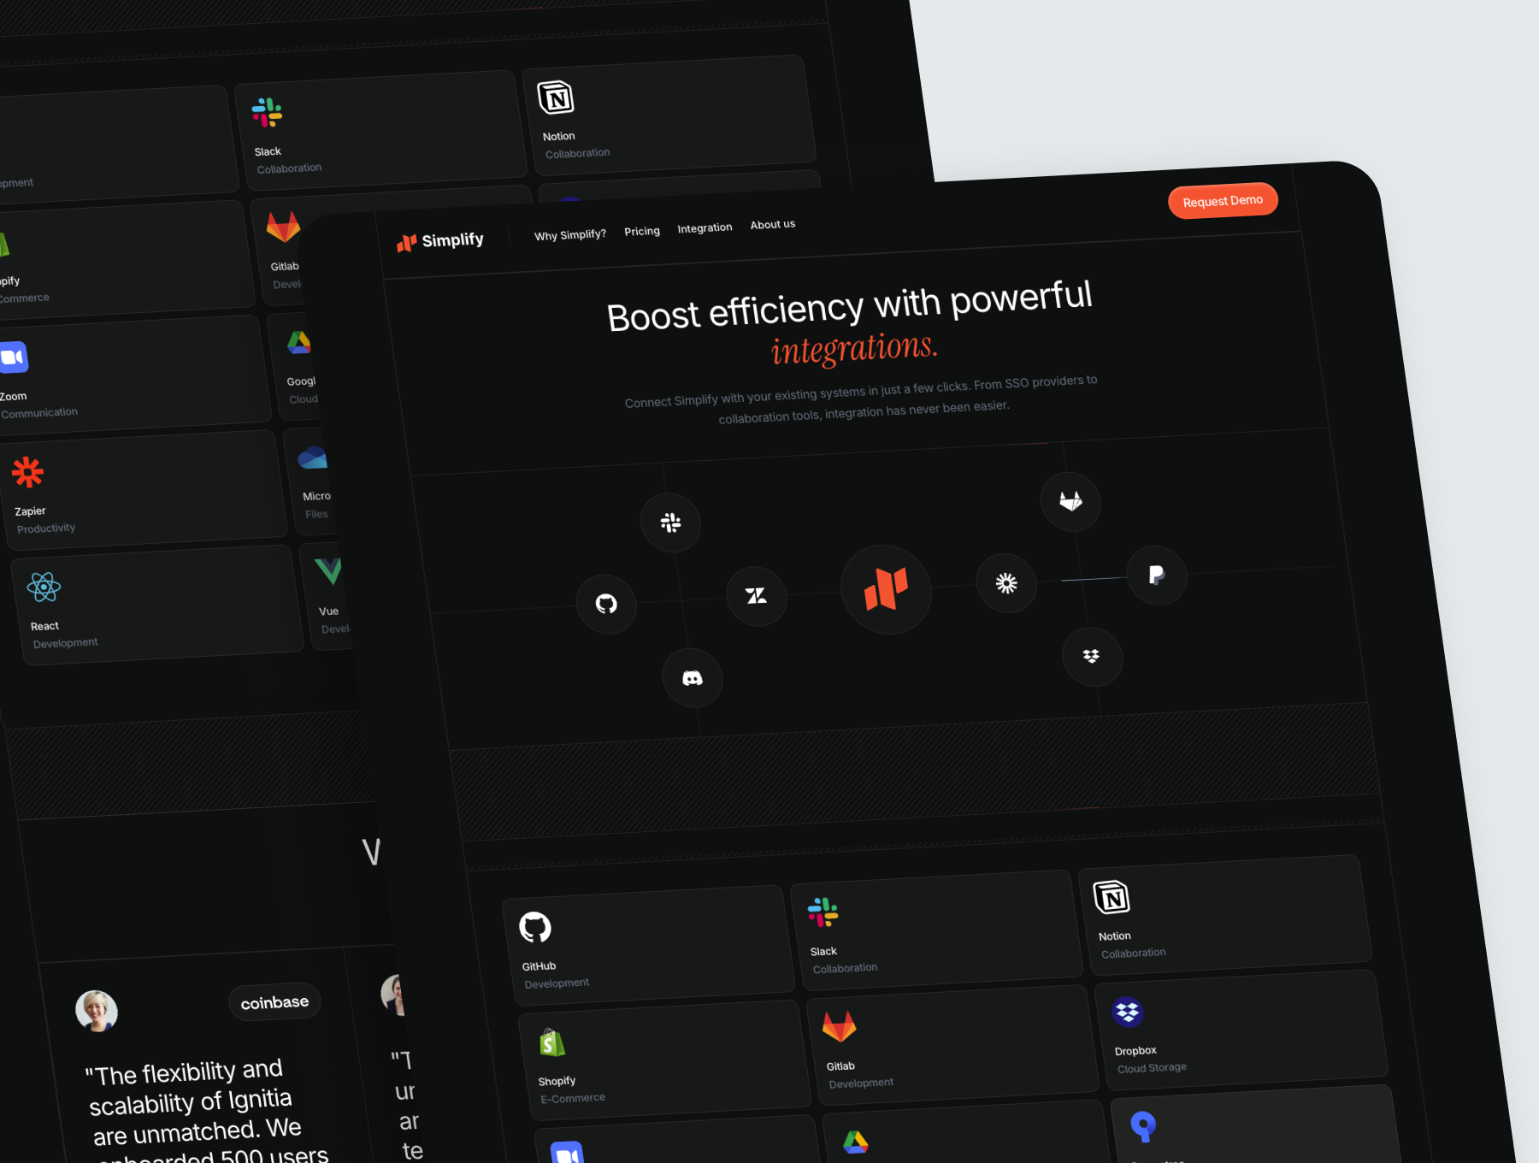Select the Zapier circle icon in diagram
Viewport: 1539px width, 1163px height.
[1006, 583]
